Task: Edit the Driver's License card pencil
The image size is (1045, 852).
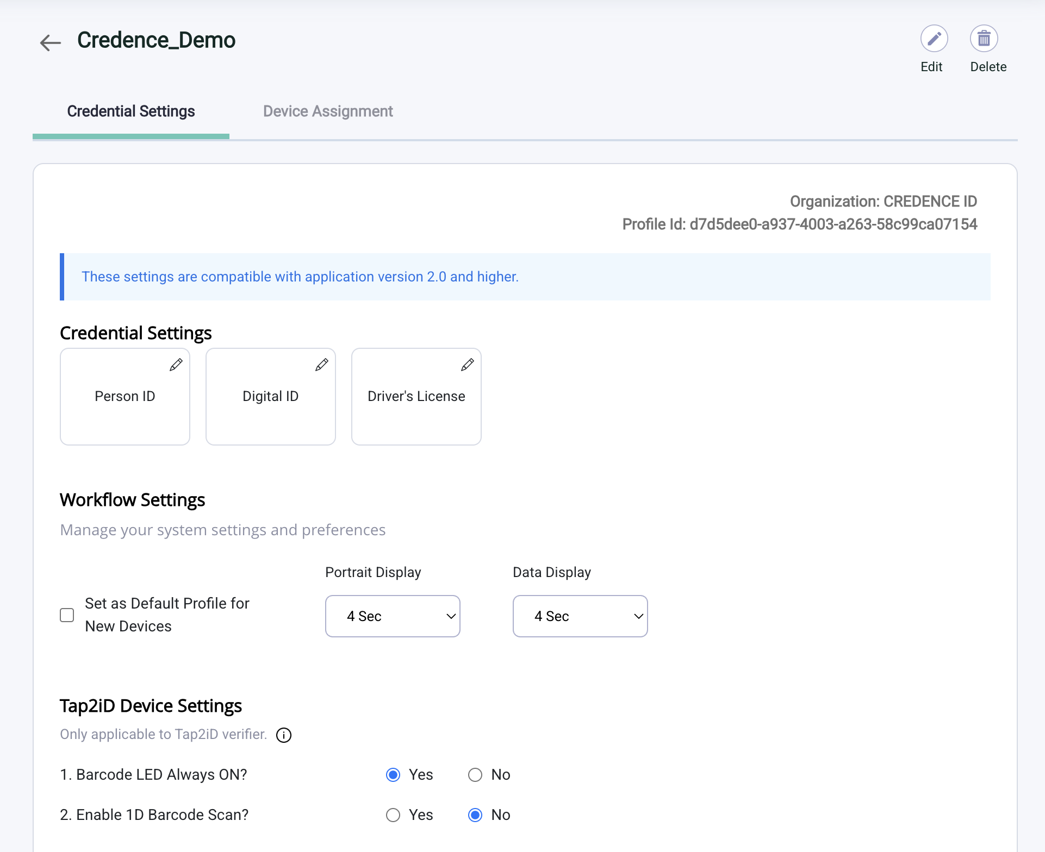Action: (x=467, y=365)
